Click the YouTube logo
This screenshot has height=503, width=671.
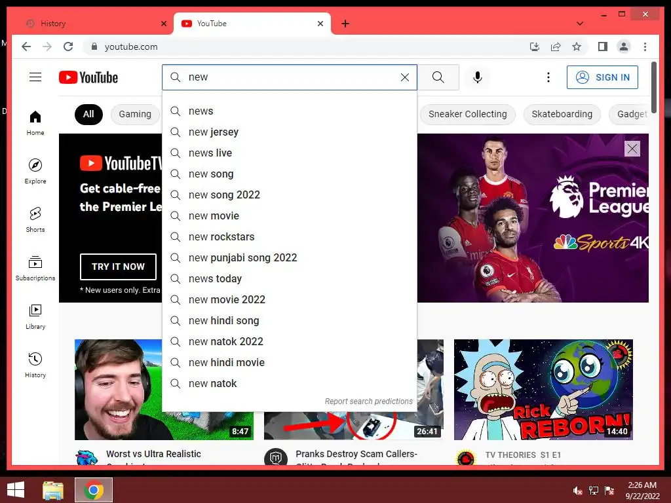pos(88,77)
